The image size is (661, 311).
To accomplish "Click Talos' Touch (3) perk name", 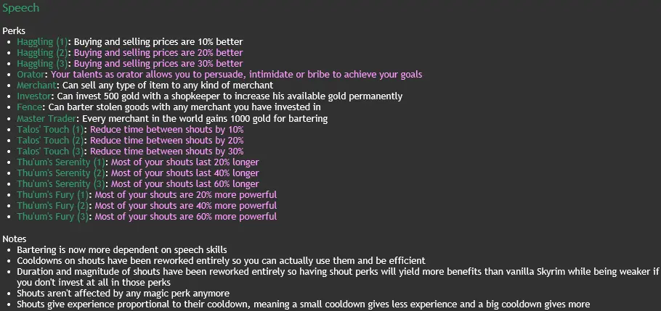I will pos(50,152).
